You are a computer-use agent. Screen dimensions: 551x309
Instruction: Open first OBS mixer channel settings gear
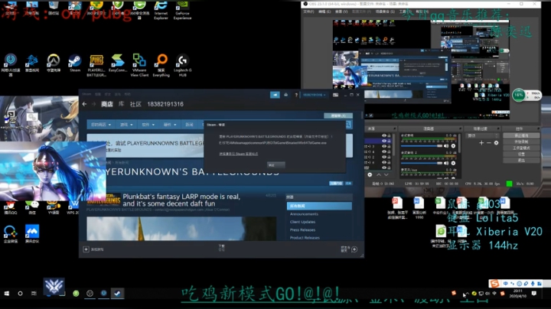[453, 146]
